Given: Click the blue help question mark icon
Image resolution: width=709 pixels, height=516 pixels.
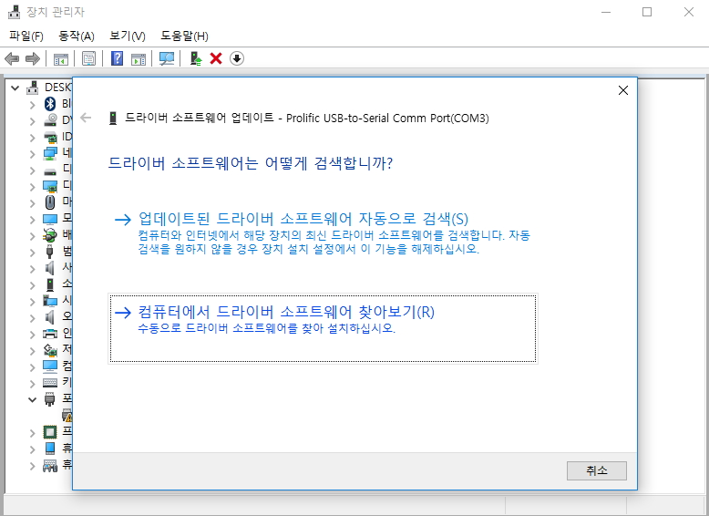Looking at the screenshot, I should click(x=118, y=58).
